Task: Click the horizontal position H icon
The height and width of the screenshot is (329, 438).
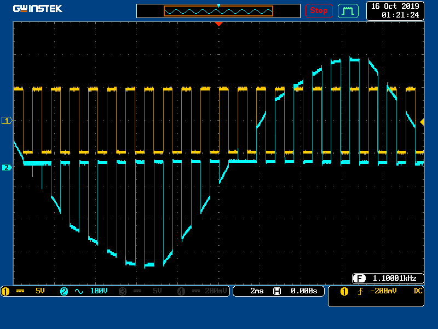Action: click(277, 291)
